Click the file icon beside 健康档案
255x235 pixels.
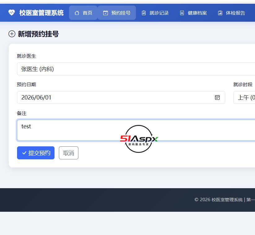pyautogui.click(x=182, y=13)
